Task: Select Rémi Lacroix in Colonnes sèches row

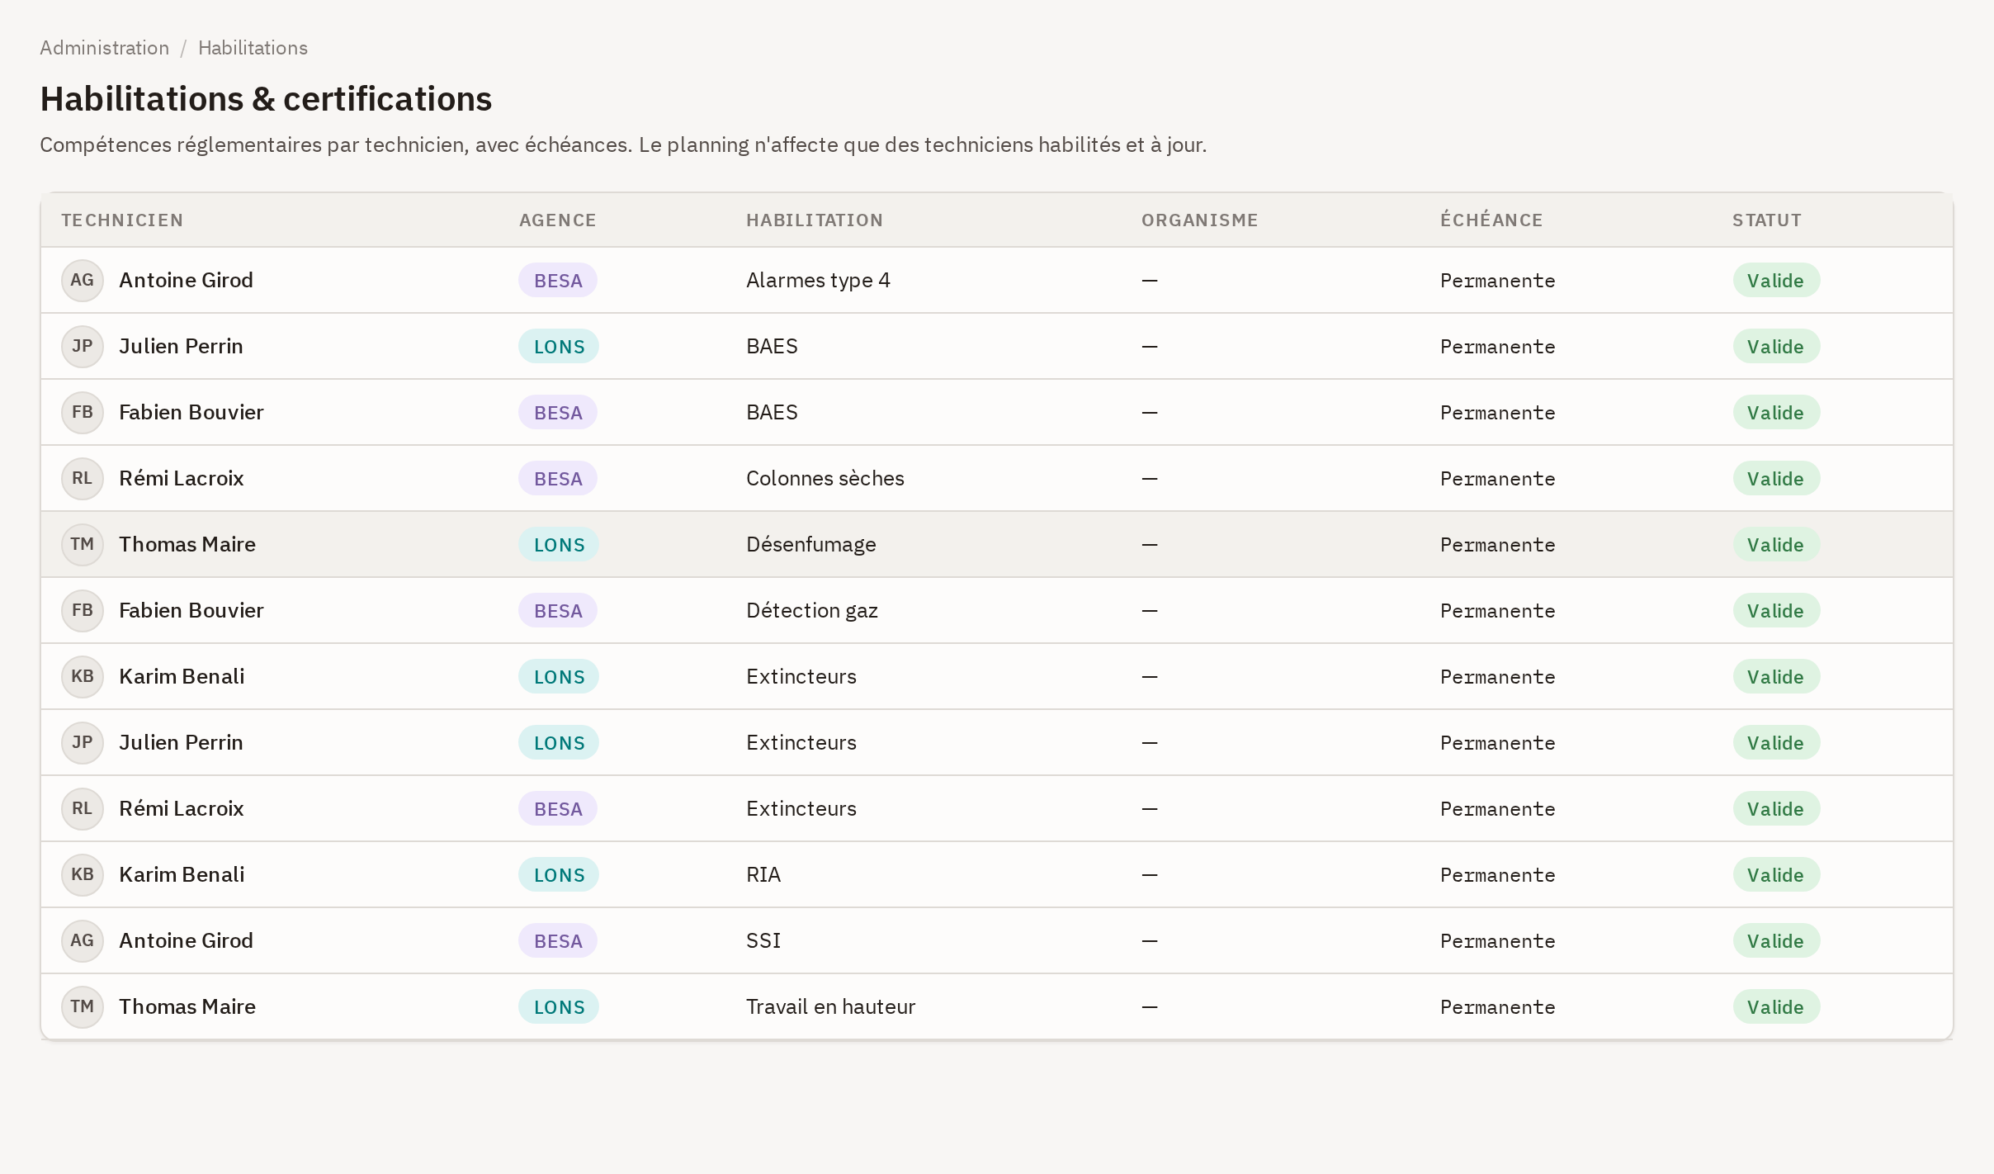Action: tap(182, 478)
